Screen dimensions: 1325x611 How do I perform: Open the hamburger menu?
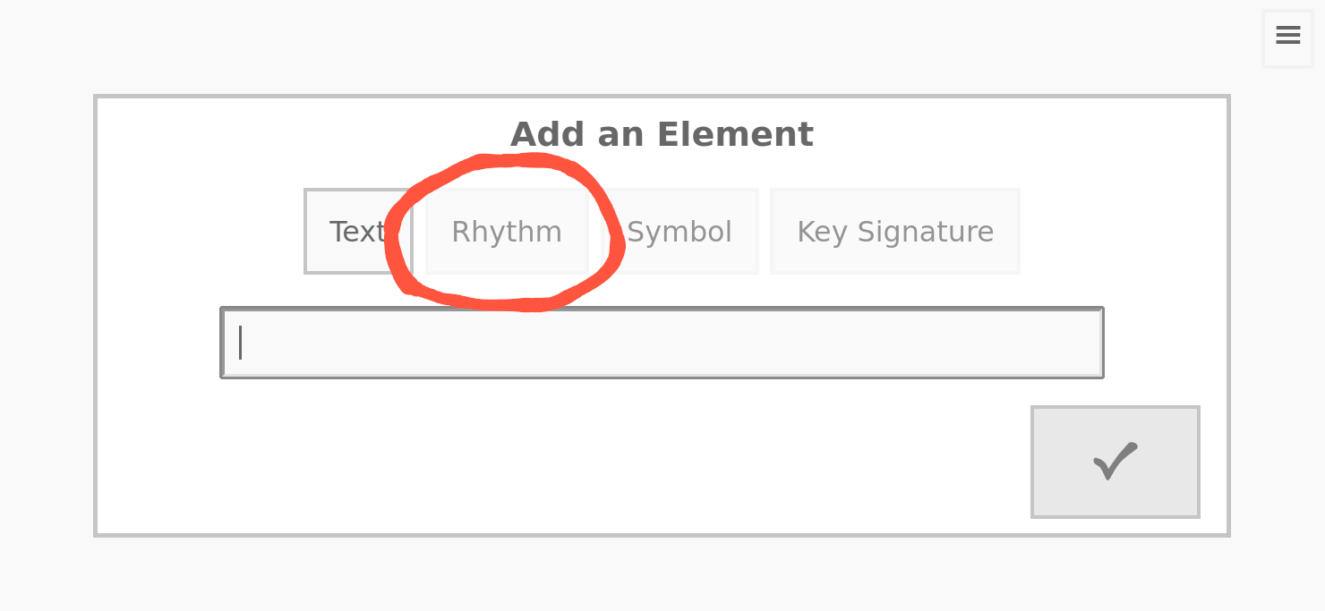(1287, 38)
